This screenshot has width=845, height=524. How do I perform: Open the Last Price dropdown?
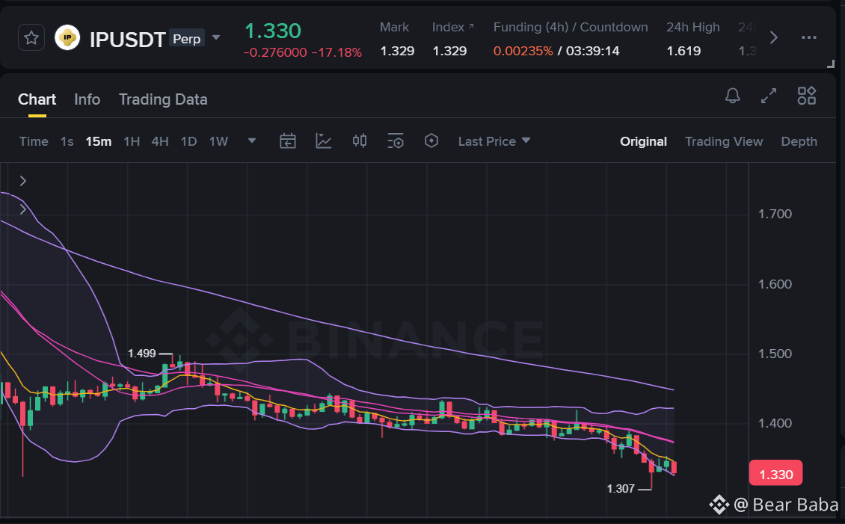point(494,141)
